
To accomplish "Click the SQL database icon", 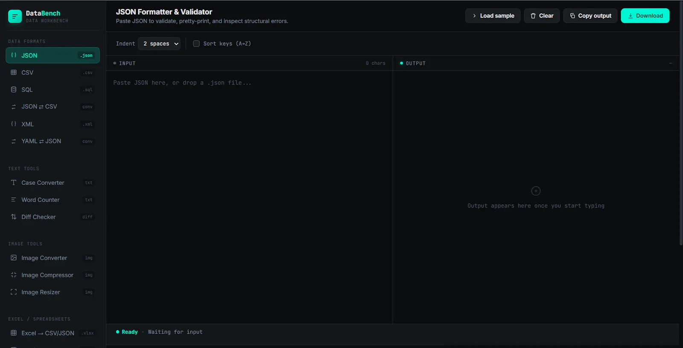I will 14,90.
